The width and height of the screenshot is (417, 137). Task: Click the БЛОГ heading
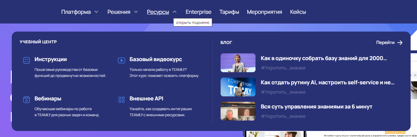(x=226, y=43)
